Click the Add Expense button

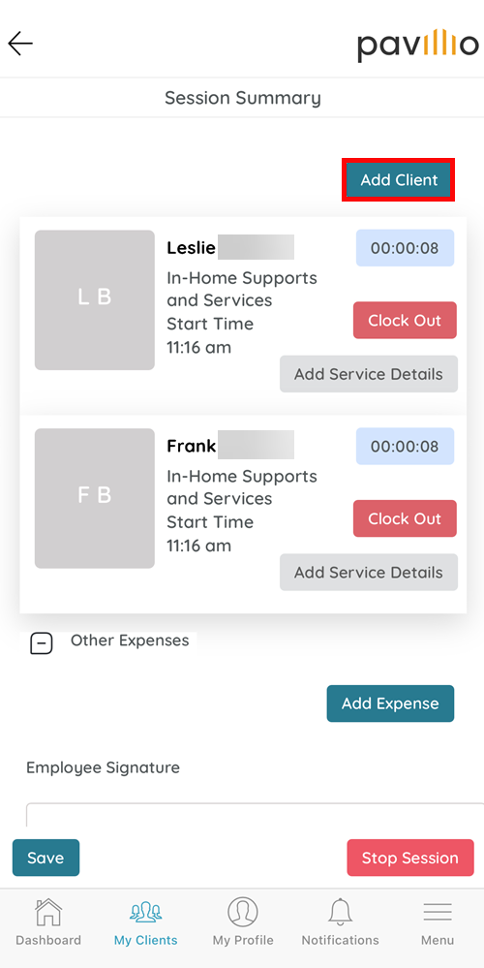pyautogui.click(x=390, y=703)
